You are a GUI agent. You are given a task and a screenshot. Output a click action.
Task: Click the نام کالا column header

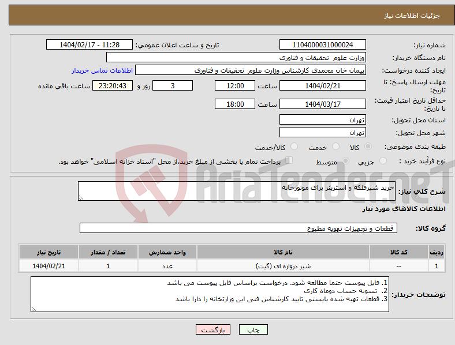(283, 252)
